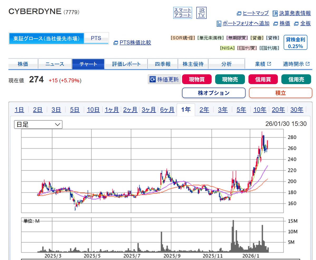Switch to the ニュース tab
Viewport: 316px width, 260px height.
[x=55, y=64]
